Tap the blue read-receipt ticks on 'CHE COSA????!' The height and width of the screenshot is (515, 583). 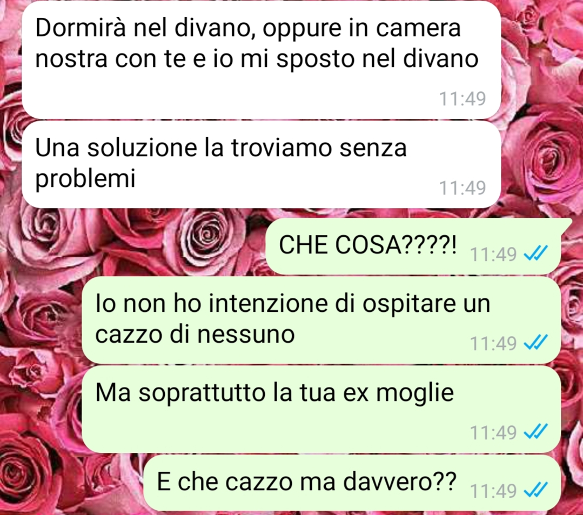(x=535, y=253)
